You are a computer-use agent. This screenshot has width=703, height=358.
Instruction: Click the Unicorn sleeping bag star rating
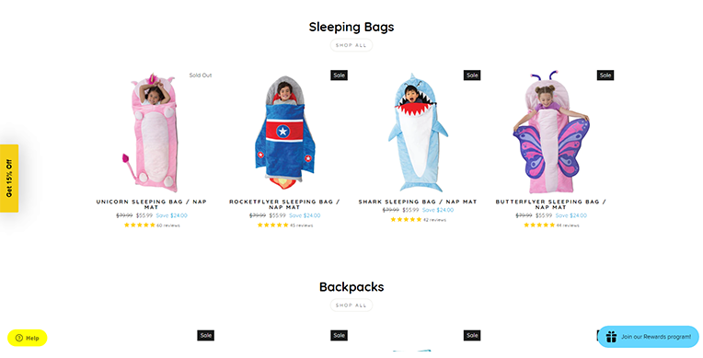point(140,225)
